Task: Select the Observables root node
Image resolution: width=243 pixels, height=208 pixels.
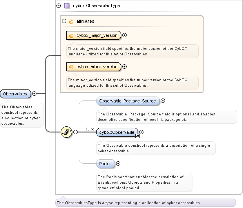Action: [x=15, y=94]
